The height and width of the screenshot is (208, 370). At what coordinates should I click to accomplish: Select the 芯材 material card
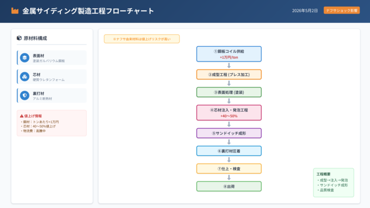pyautogui.click(x=52, y=77)
